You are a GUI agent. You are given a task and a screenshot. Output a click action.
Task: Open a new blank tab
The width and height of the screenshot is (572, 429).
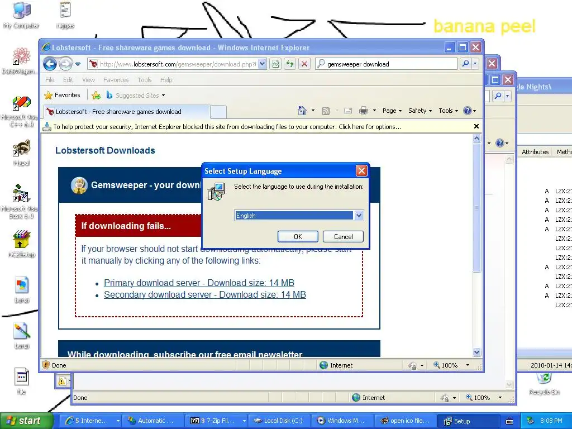218,112
